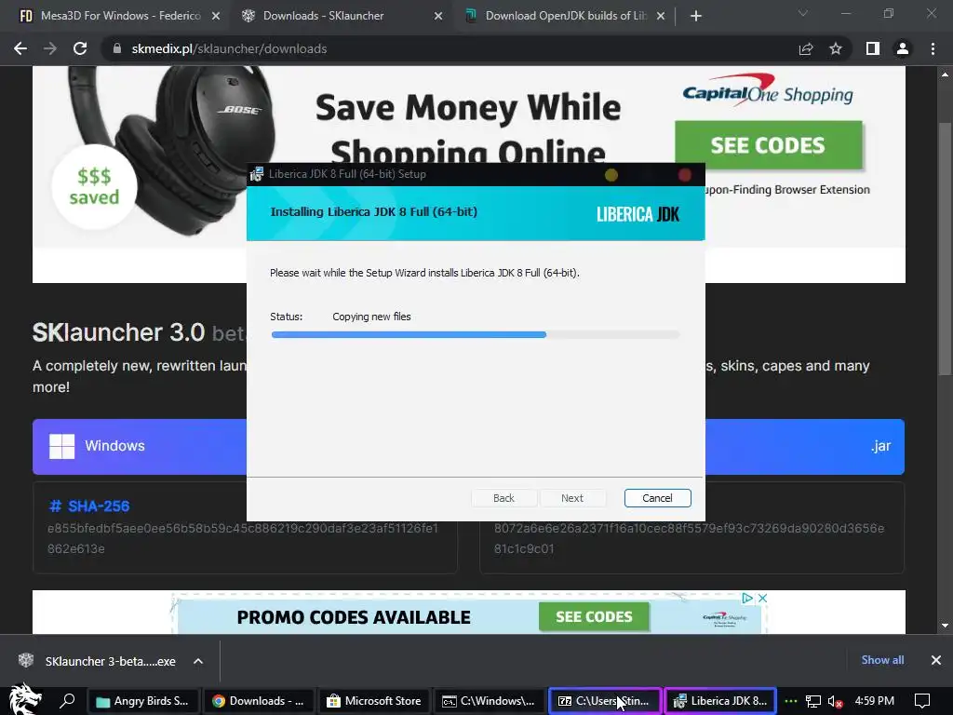Close the downloads shelf
Viewport: 953px width, 715px height.
coord(936,660)
